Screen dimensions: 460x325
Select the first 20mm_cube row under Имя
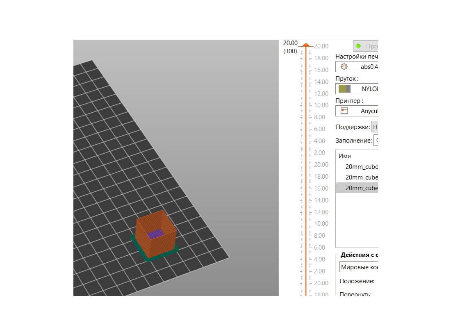pos(357,167)
